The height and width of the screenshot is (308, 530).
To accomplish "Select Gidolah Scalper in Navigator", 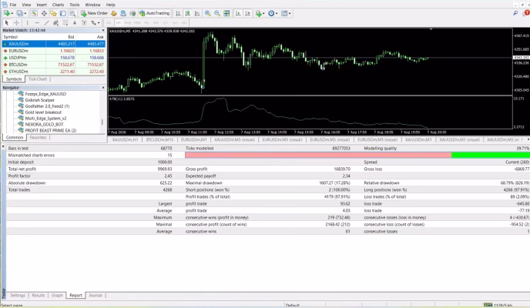I will click(39, 100).
